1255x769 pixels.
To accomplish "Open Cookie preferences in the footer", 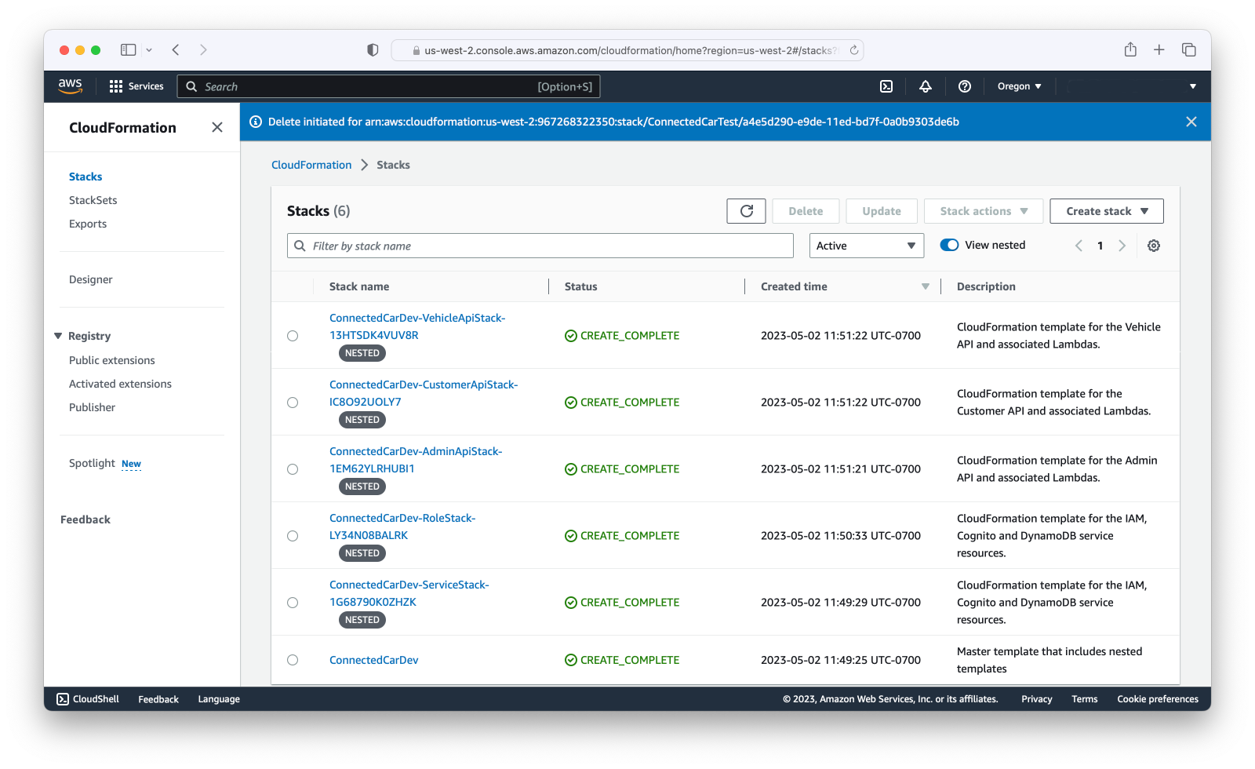I will point(1158,699).
